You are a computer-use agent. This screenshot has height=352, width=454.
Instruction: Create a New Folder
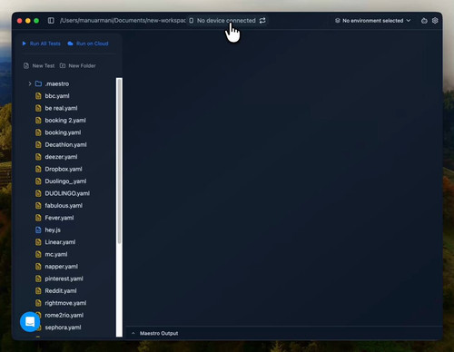pyautogui.click(x=78, y=65)
